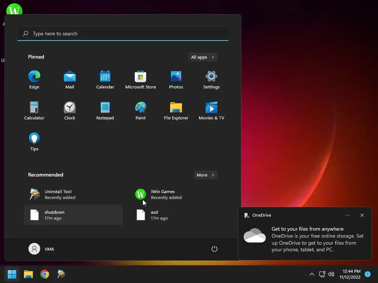Viewport: 378px width, 283px height.
Task: Launch the Photos app
Action: 176,80
